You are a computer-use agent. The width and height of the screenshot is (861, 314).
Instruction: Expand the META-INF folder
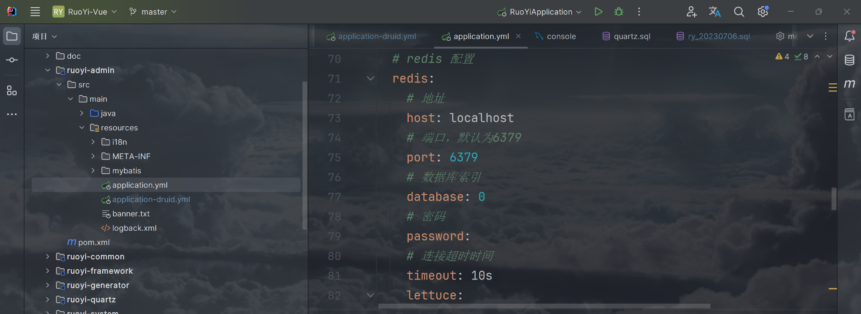click(x=93, y=156)
